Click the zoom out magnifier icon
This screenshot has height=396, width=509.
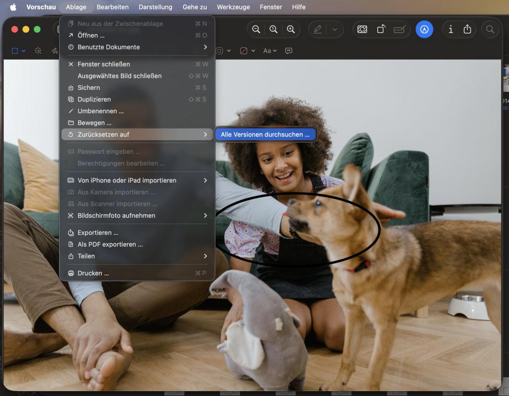tap(256, 29)
